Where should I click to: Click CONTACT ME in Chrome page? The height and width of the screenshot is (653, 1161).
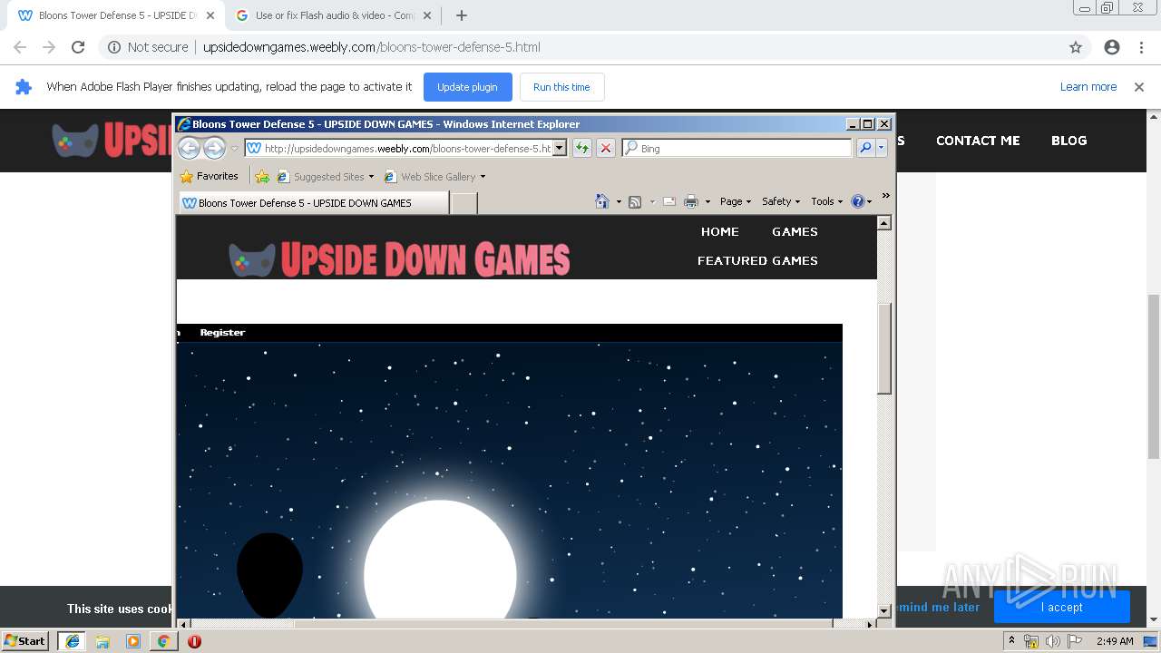[x=978, y=141]
